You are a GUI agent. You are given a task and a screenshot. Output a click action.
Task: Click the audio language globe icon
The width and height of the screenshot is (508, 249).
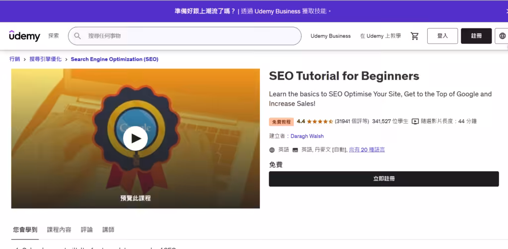(272, 150)
